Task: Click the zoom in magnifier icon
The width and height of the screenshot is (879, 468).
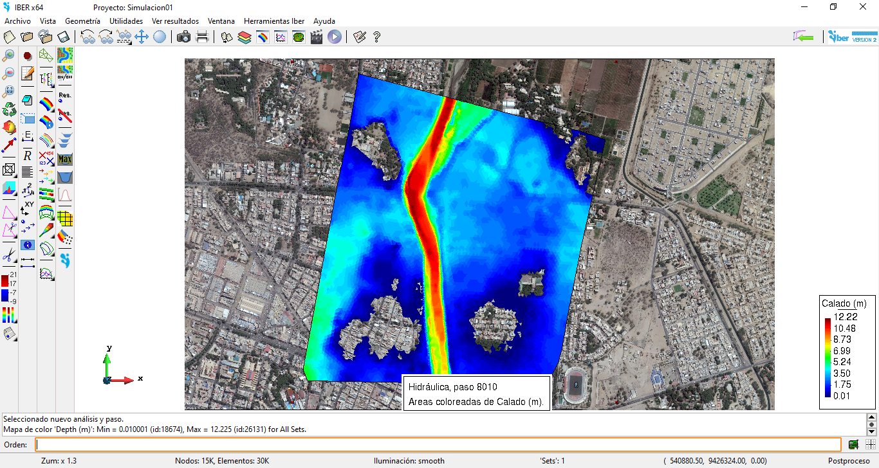Action: pyautogui.click(x=9, y=55)
